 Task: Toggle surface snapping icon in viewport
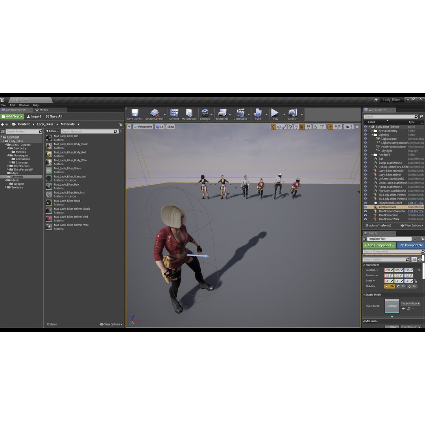pyautogui.click(x=296, y=127)
